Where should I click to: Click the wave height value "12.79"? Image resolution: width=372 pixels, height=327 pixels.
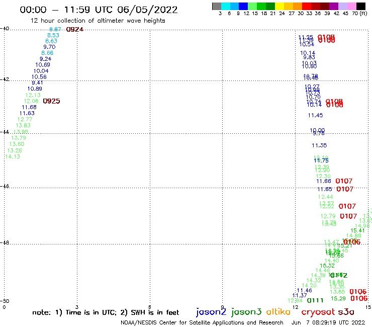pyautogui.click(x=328, y=216)
